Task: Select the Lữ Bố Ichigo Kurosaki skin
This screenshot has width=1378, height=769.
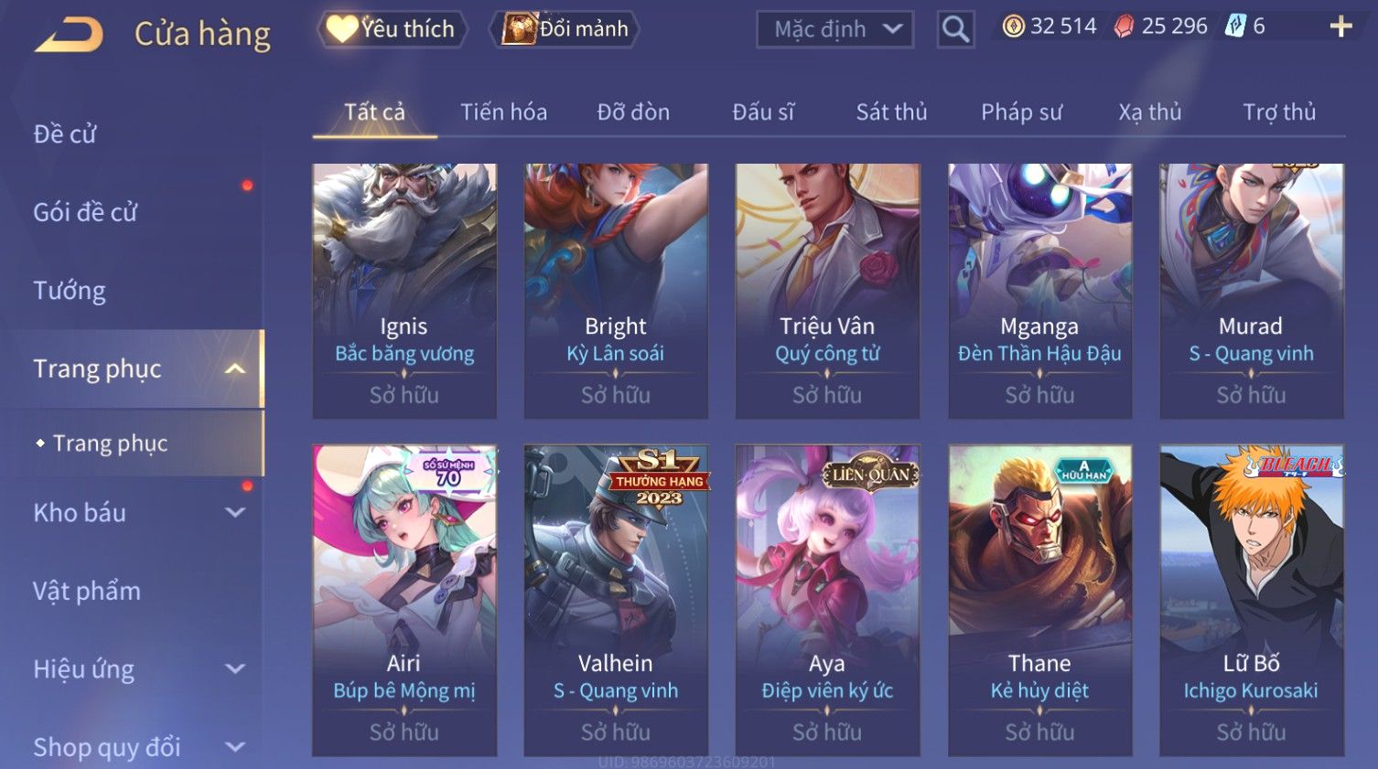Action: click(x=1251, y=600)
